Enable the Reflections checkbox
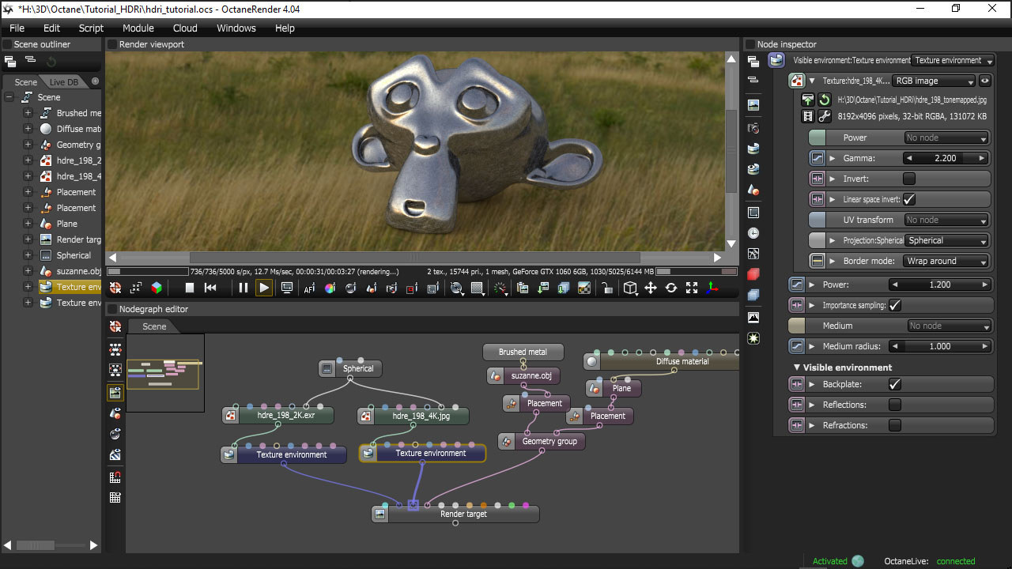 [x=895, y=405]
